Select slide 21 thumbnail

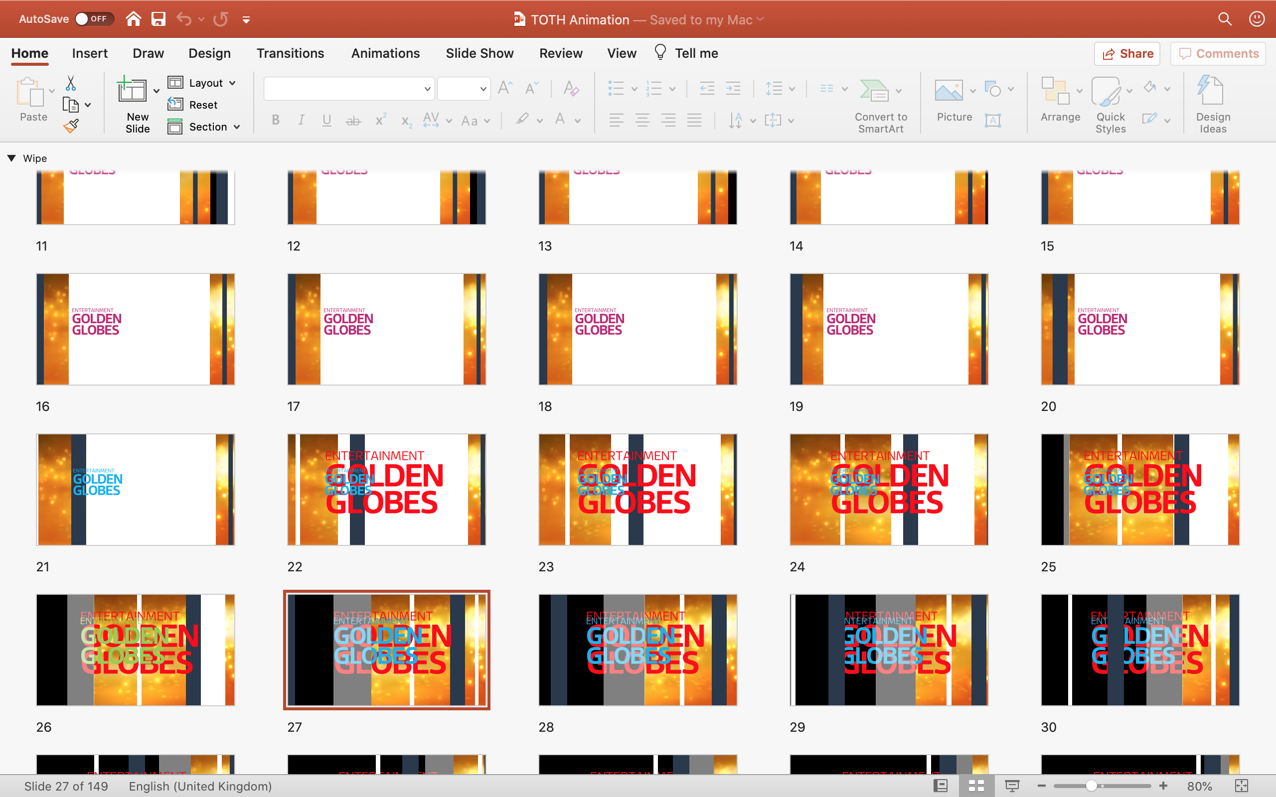(x=136, y=489)
